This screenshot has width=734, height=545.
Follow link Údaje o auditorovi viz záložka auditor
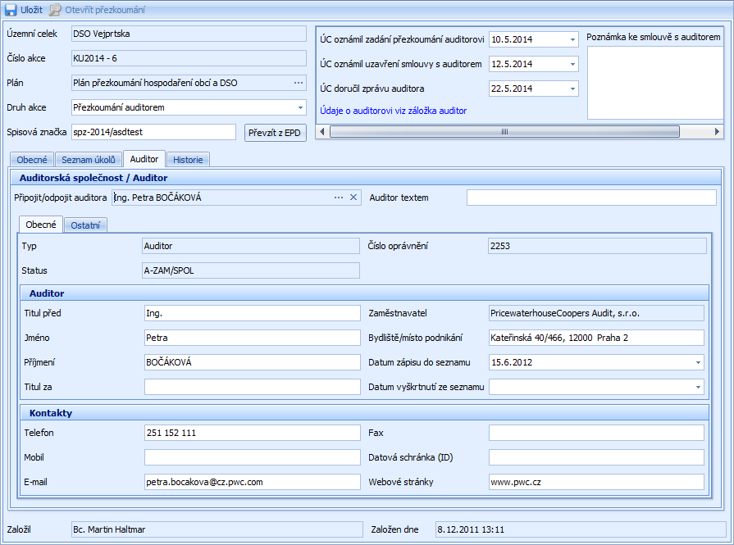[x=393, y=111]
